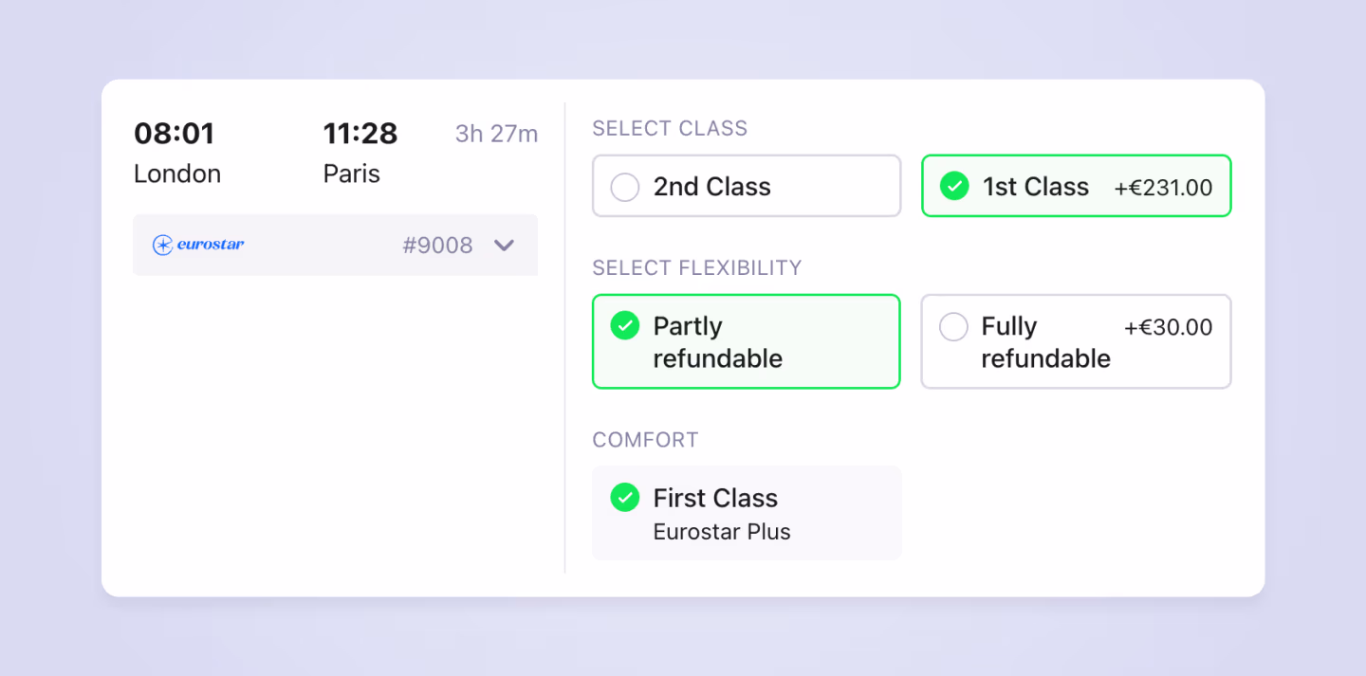This screenshot has width=1366, height=676.
Task: Click the Eurostar logo icon
Action: point(163,246)
